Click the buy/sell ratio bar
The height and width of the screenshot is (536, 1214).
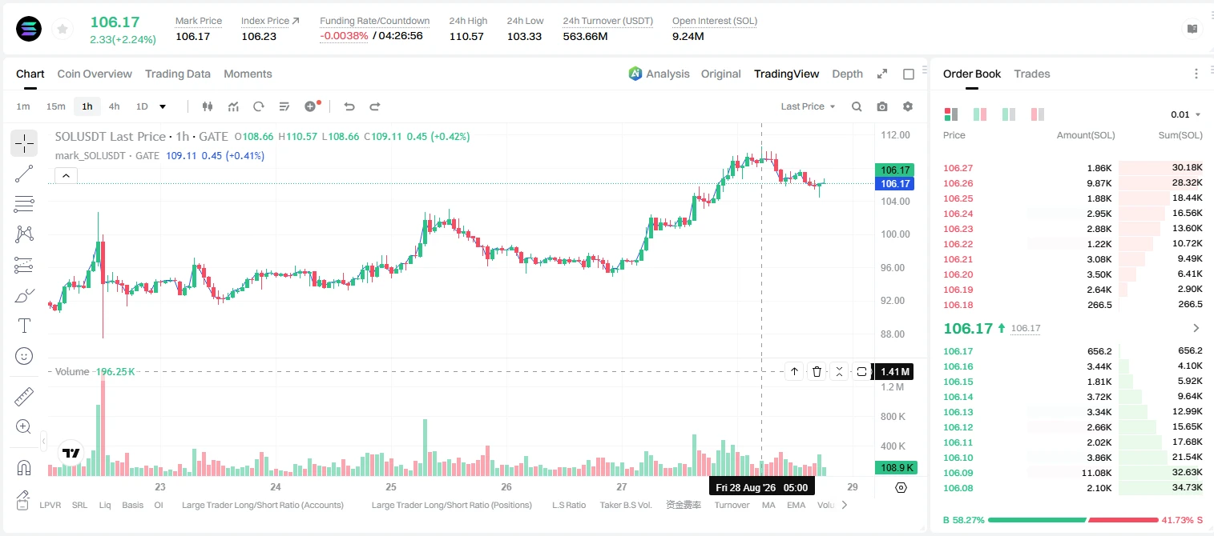pyautogui.click(x=1072, y=520)
